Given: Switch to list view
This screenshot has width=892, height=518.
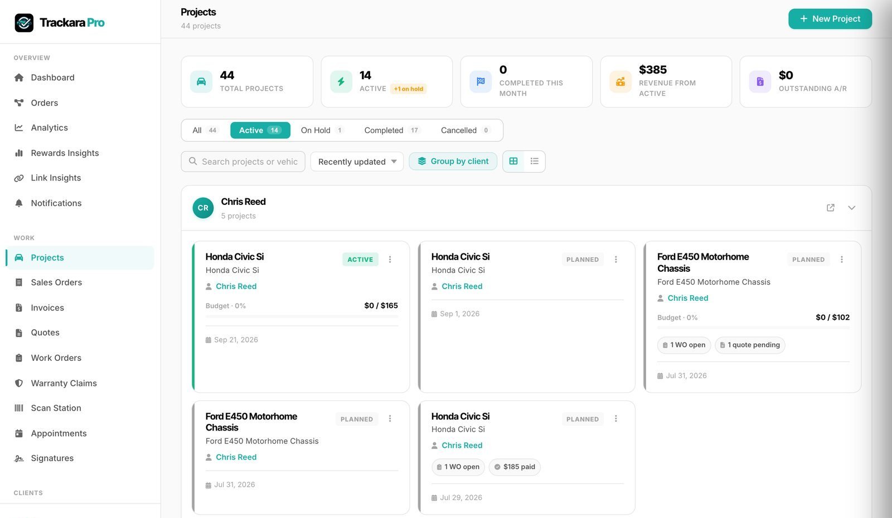Looking at the screenshot, I should point(535,161).
